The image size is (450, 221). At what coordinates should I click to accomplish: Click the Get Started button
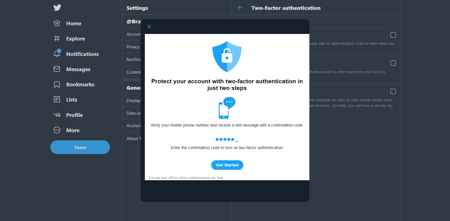pyautogui.click(x=227, y=165)
